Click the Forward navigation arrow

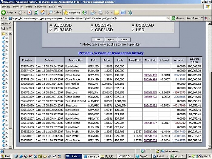click(x=20, y=13)
